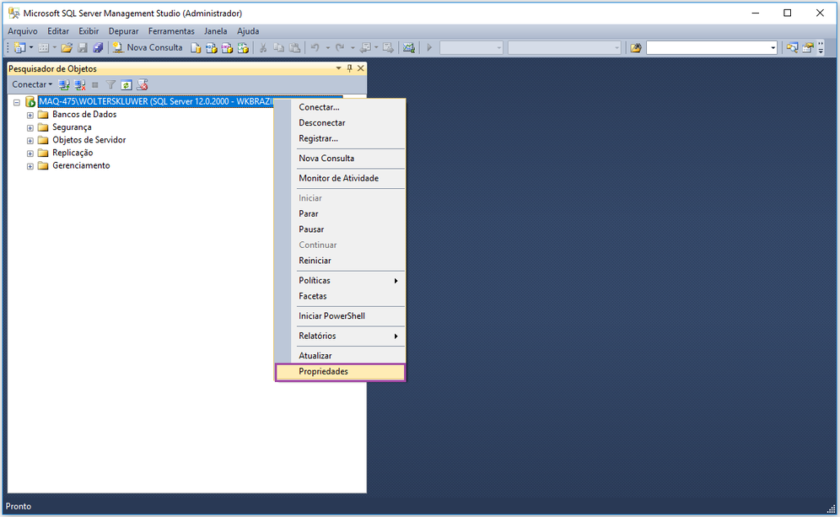Open the Editar menu
Screen dimensions: 840x517
tap(58, 31)
